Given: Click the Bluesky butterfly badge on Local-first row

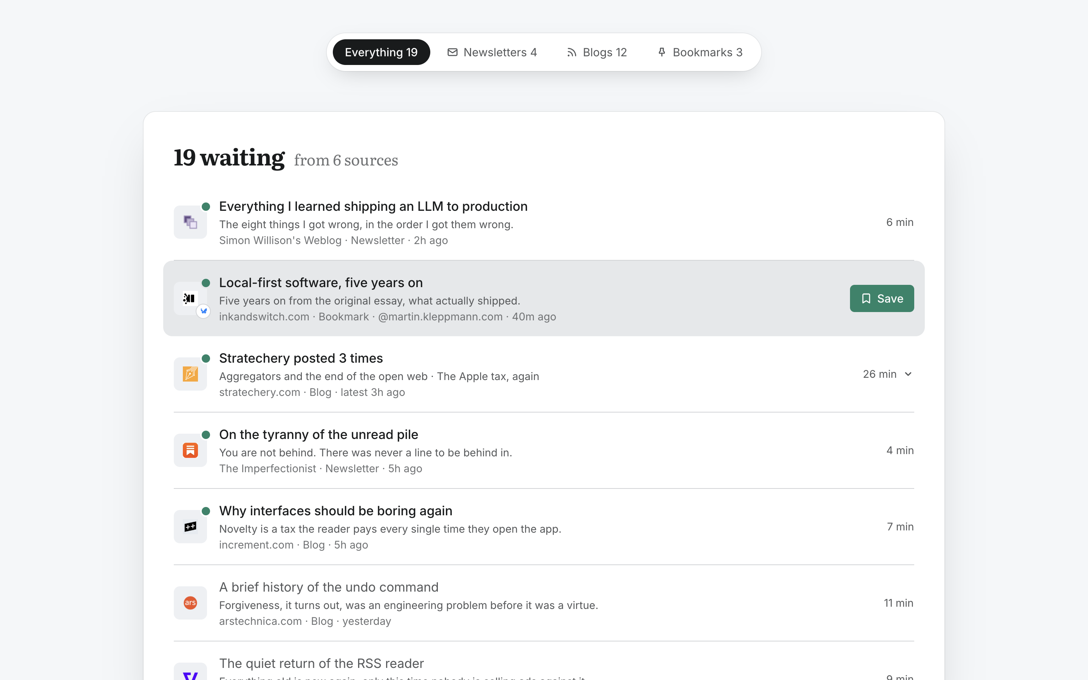Looking at the screenshot, I should (x=204, y=311).
